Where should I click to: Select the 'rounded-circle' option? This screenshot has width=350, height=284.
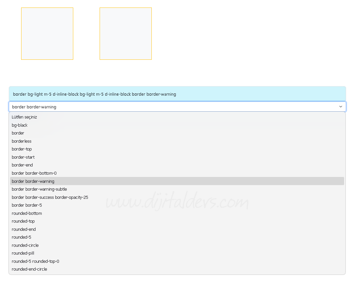[x=25, y=245]
